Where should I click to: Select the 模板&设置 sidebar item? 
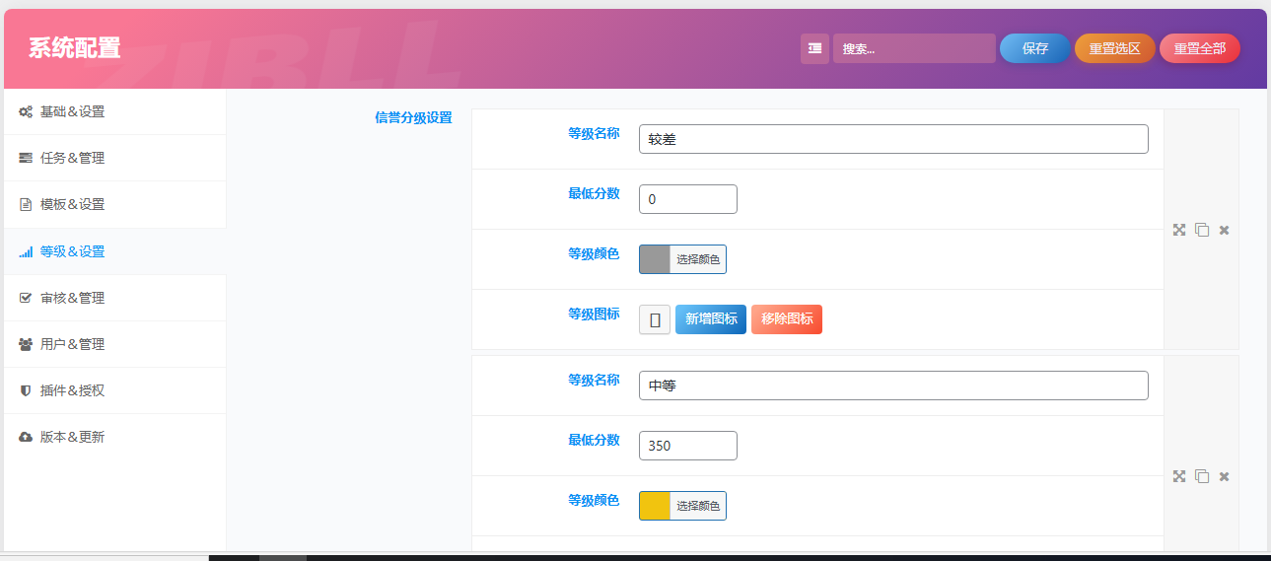coord(72,204)
